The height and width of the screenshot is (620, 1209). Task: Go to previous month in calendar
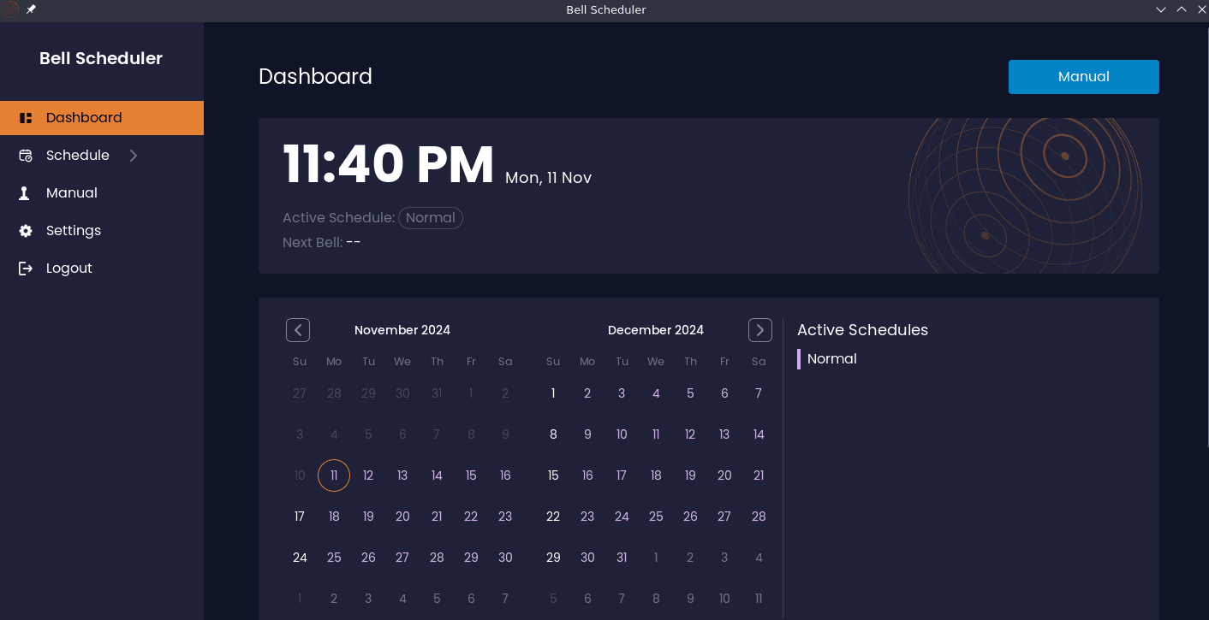298,330
